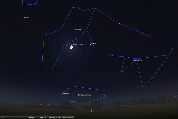
Task: Select the Moon in the sky
Action: click(71, 47)
